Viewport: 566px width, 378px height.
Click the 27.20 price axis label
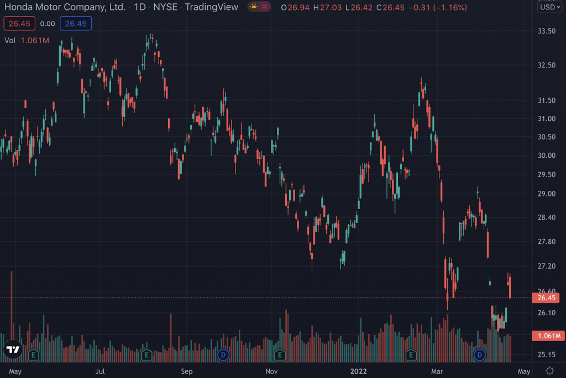pyautogui.click(x=547, y=266)
